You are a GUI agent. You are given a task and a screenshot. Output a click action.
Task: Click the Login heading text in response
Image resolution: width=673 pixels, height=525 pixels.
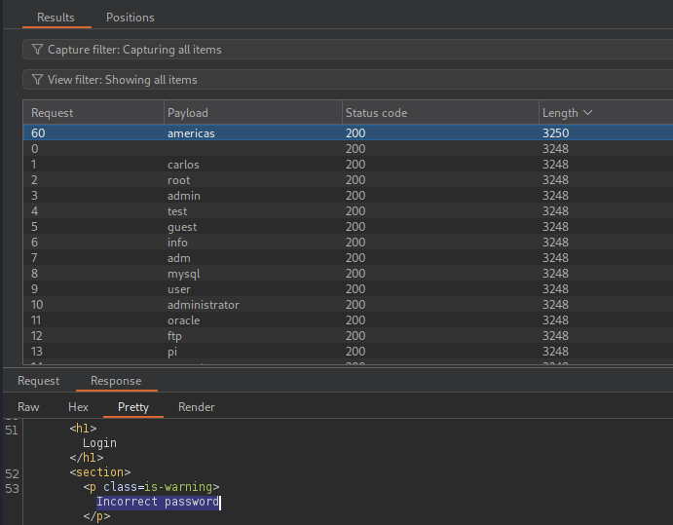[x=99, y=443]
